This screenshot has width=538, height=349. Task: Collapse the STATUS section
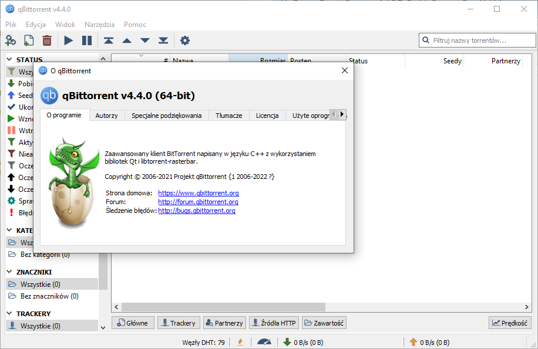point(9,59)
